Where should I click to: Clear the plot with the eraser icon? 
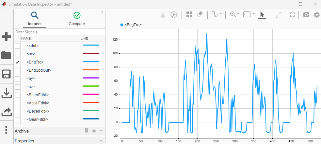click(x=200, y=15)
